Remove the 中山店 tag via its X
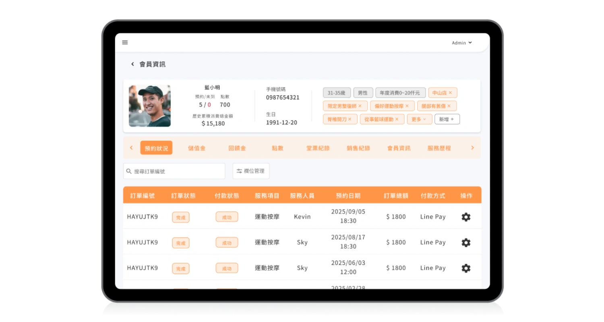604x322 pixels. (x=450, y=93)
